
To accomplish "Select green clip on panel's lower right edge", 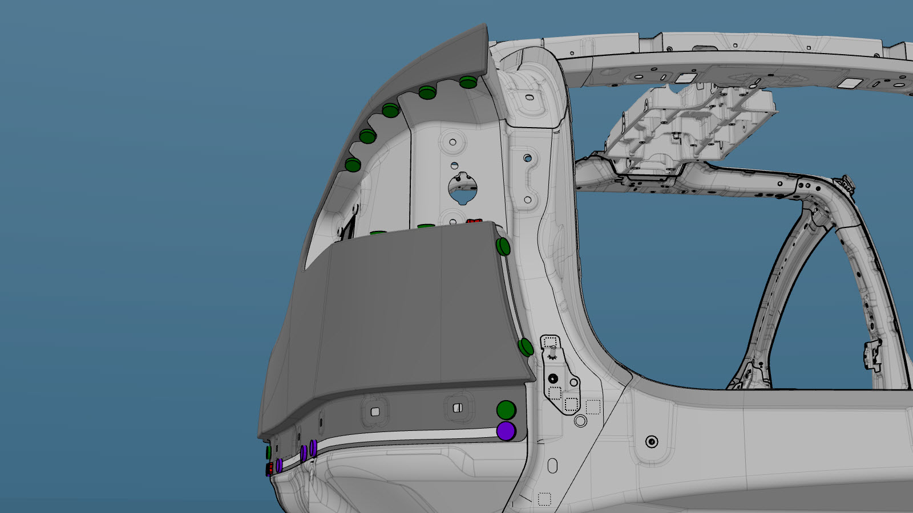I will pyautogui.click(x=526, y=347).
